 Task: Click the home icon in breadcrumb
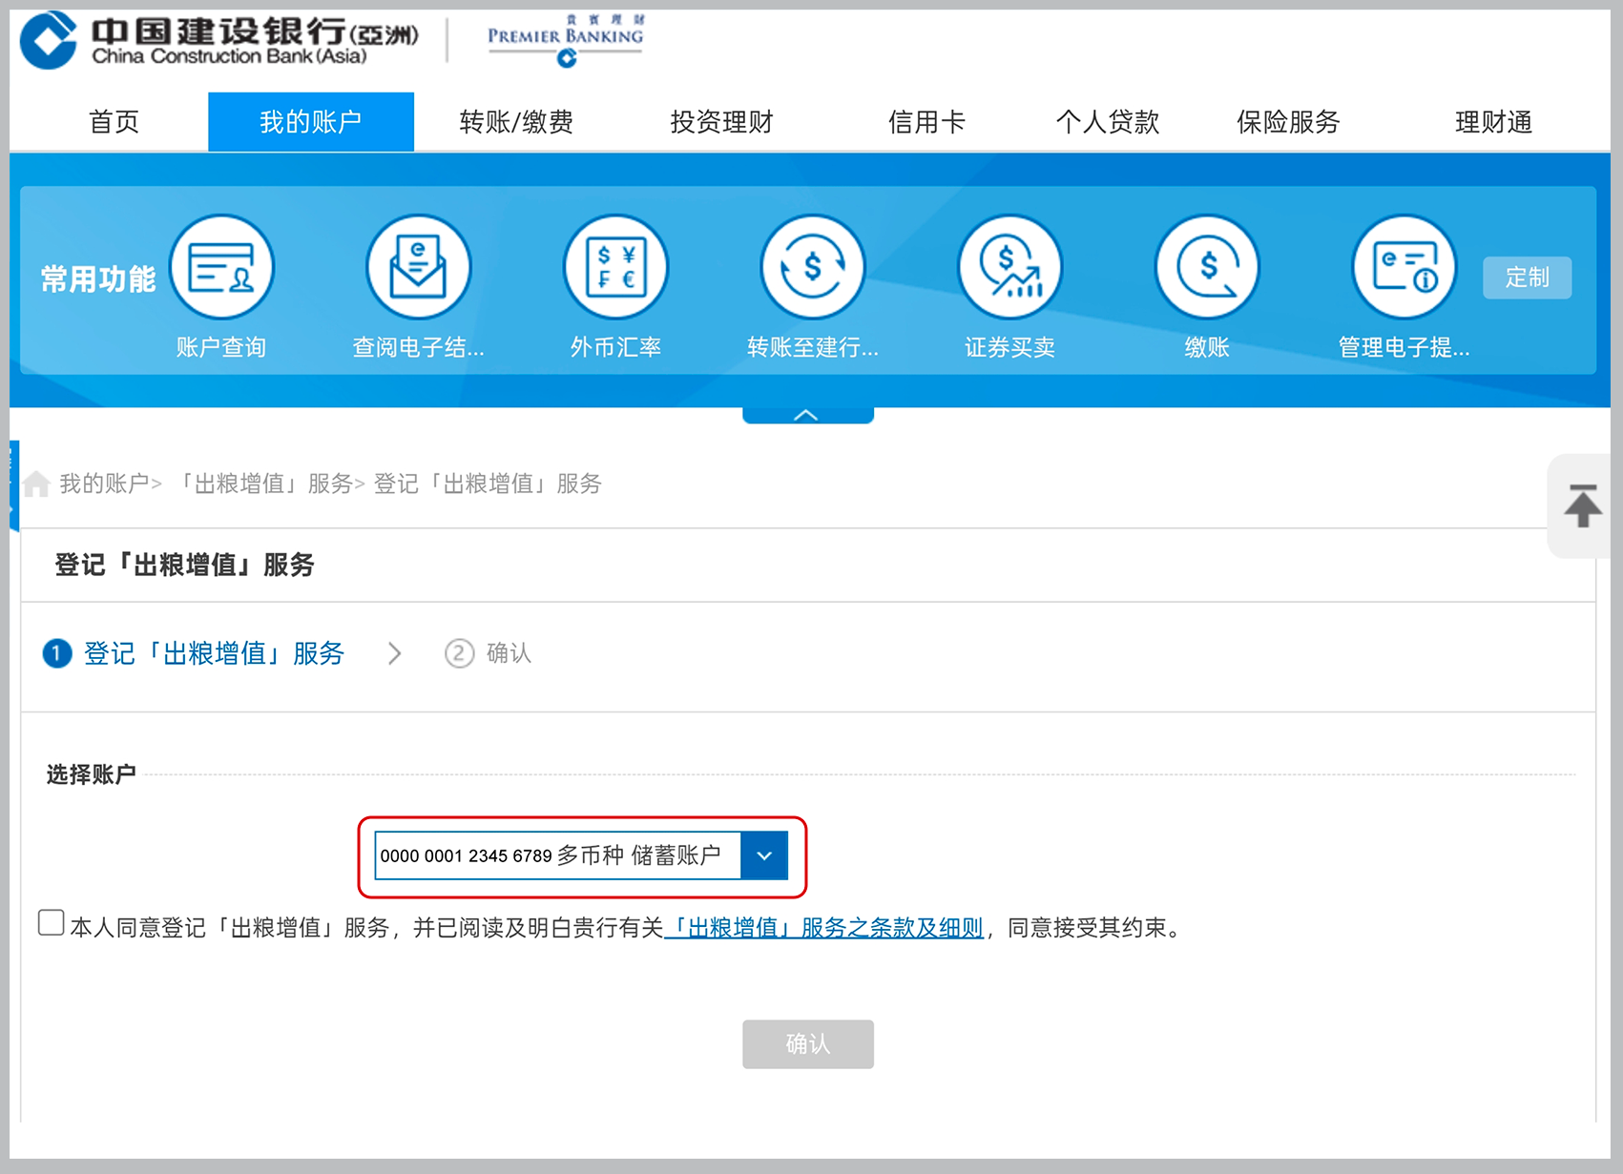pos(36,484)
